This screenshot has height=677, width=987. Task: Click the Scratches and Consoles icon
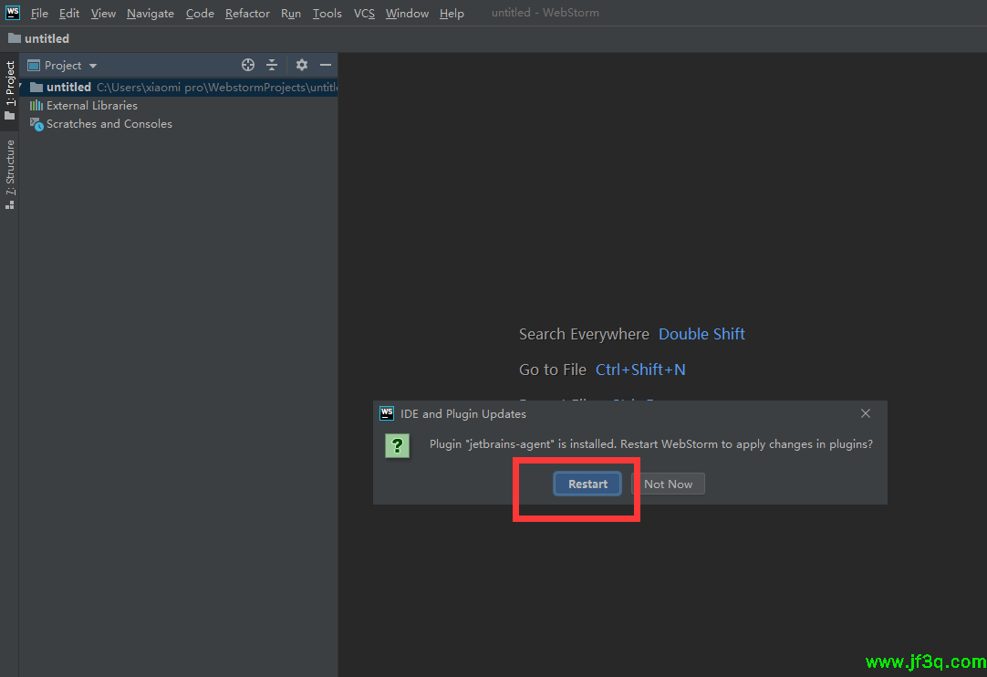(36, 124)
